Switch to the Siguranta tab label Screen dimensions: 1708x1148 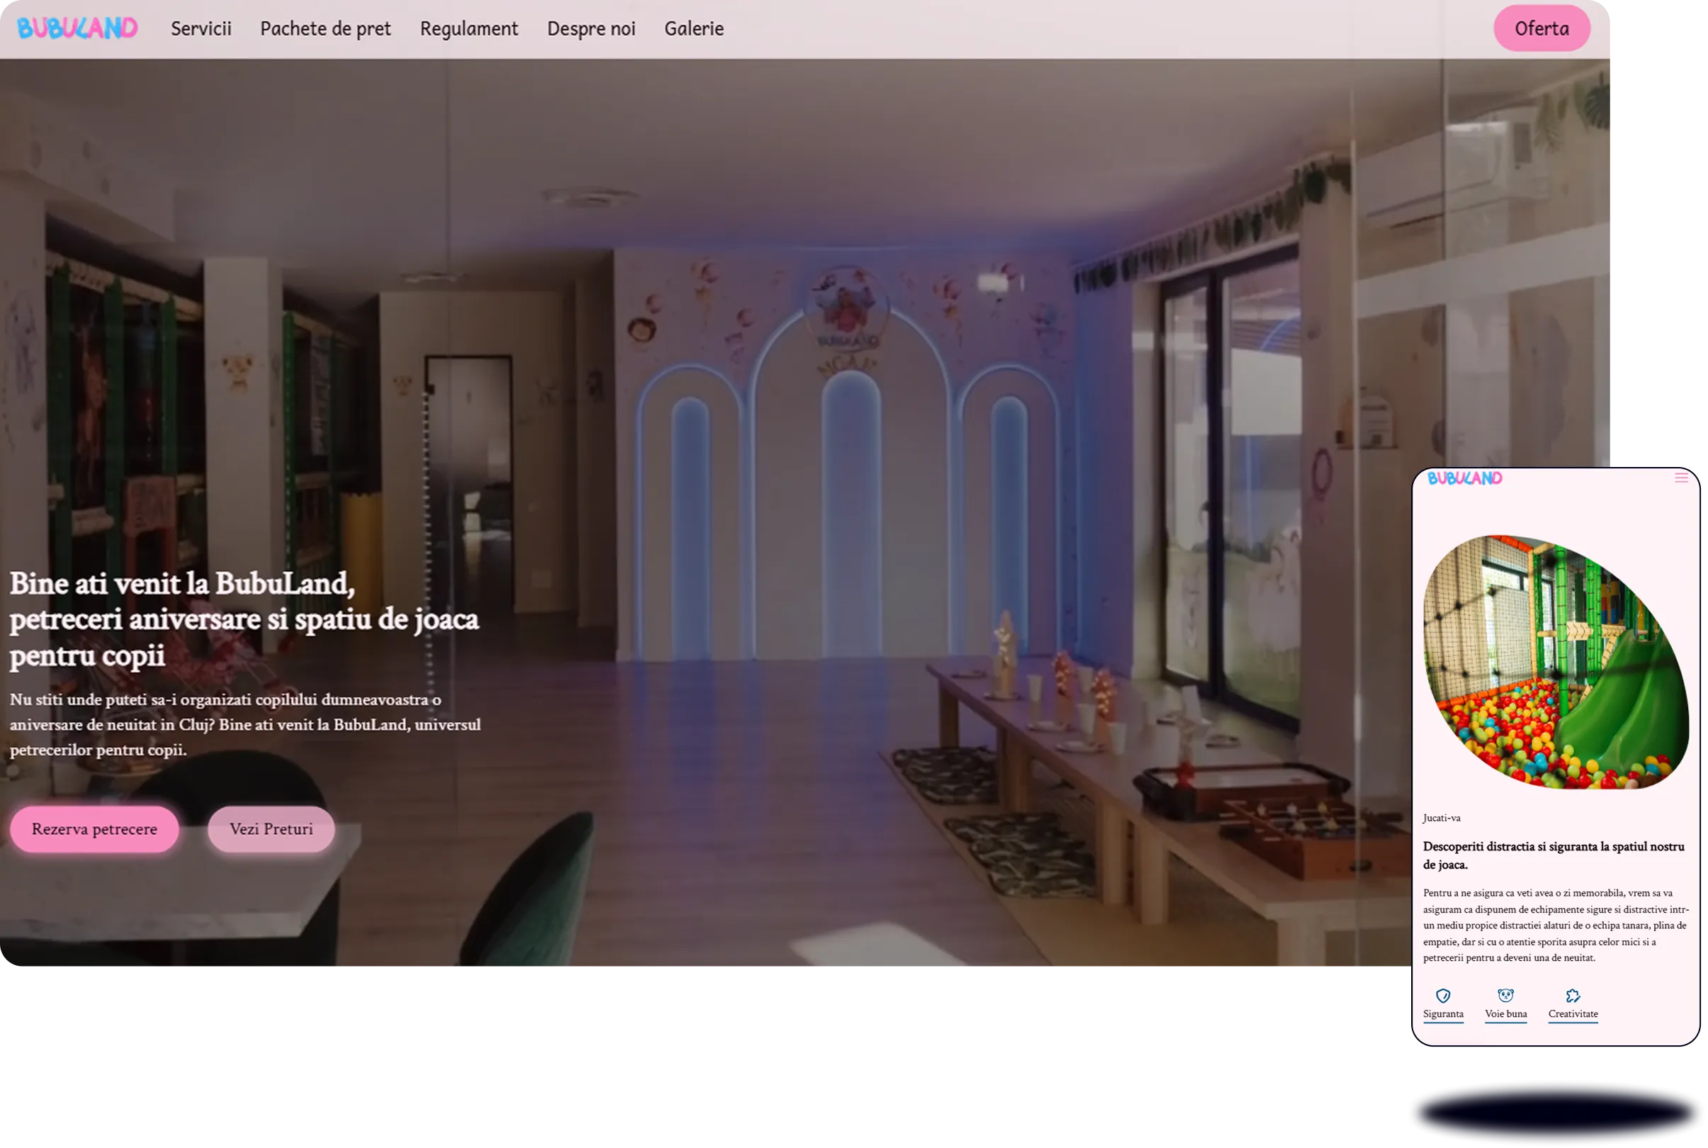(x=1443, y=1014)
